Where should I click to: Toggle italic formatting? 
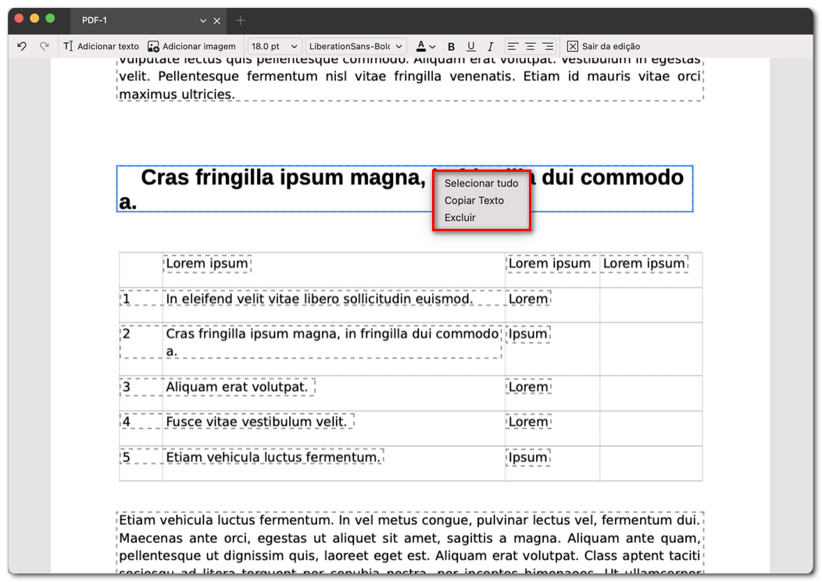[x=490, y=47]
